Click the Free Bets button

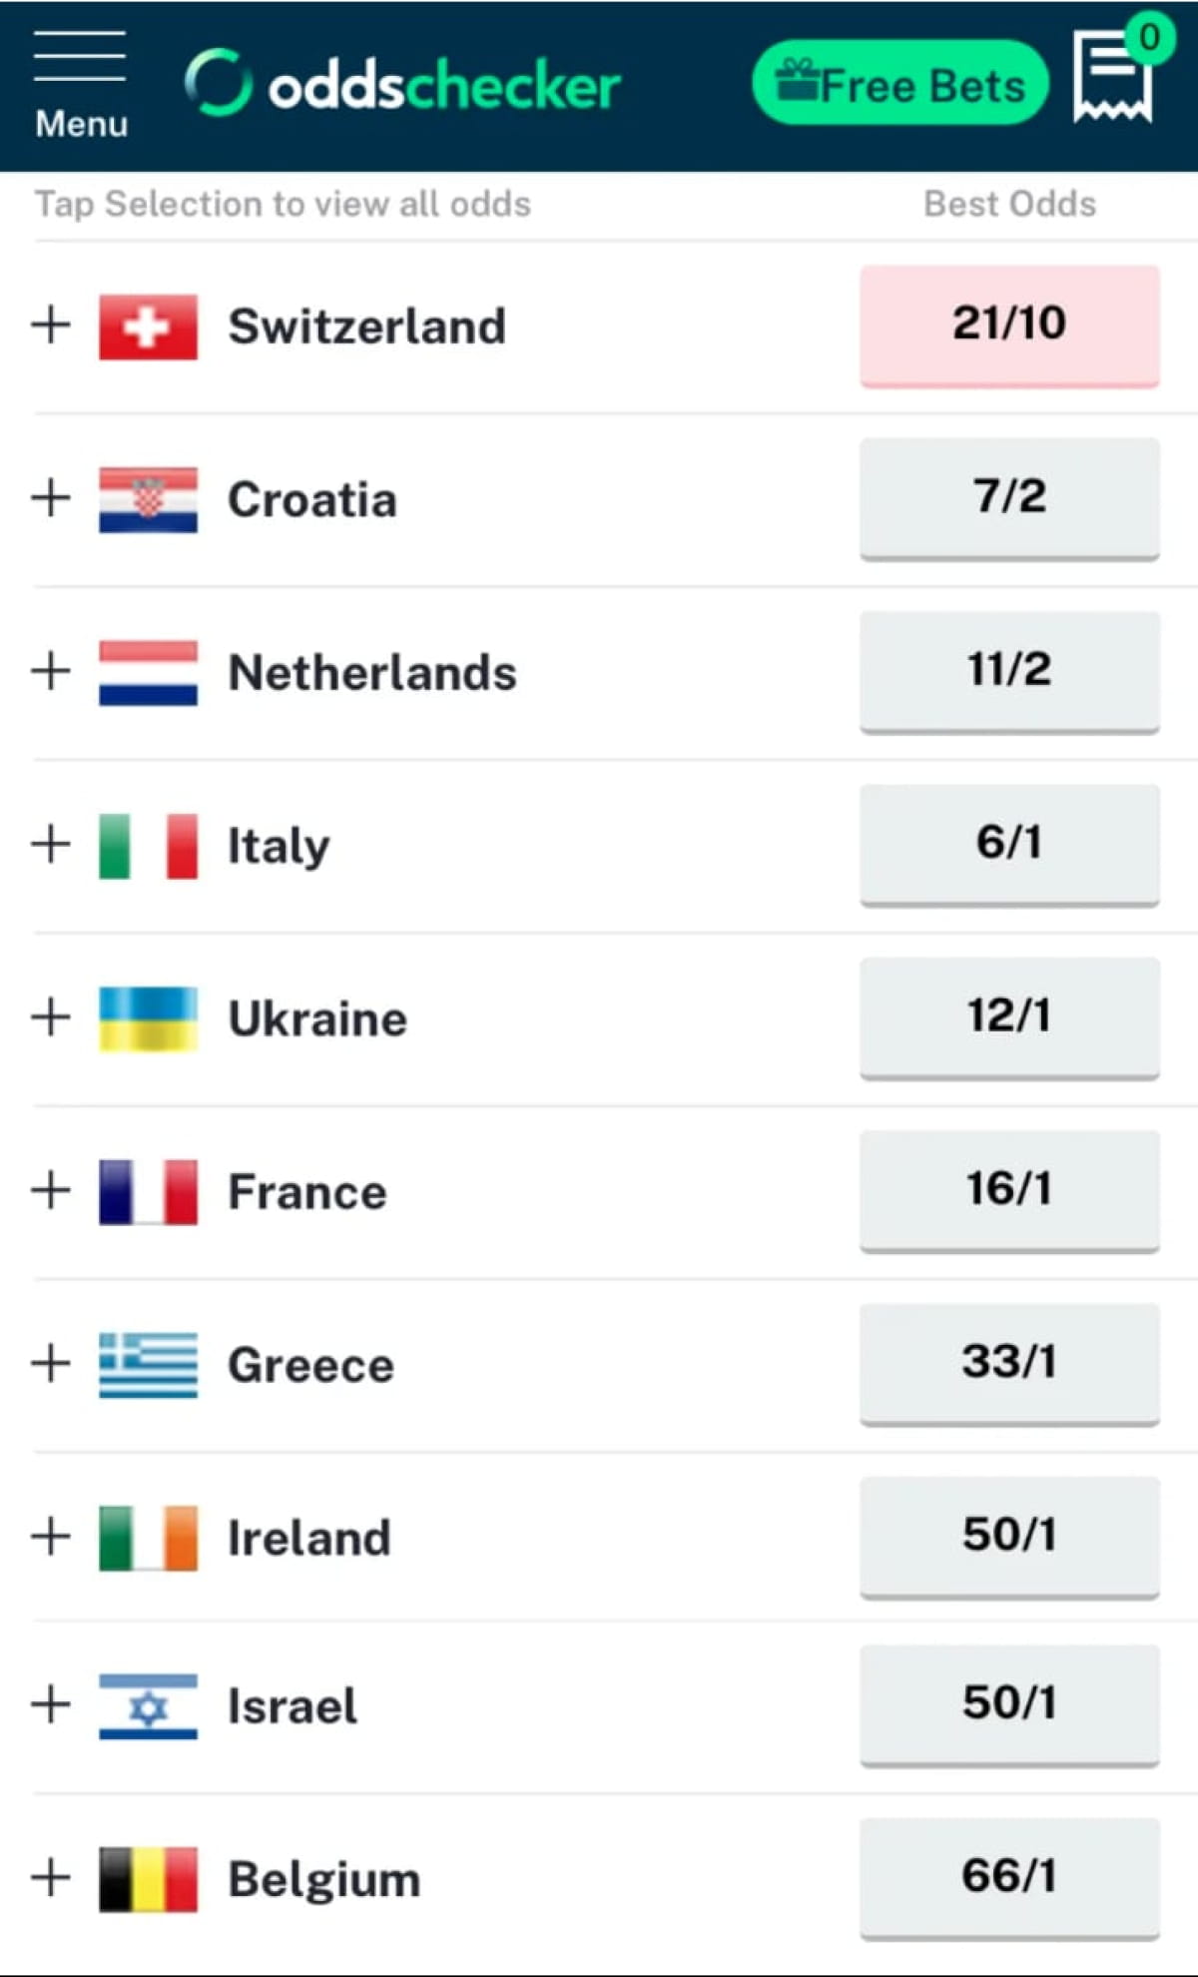coord(900,84)
